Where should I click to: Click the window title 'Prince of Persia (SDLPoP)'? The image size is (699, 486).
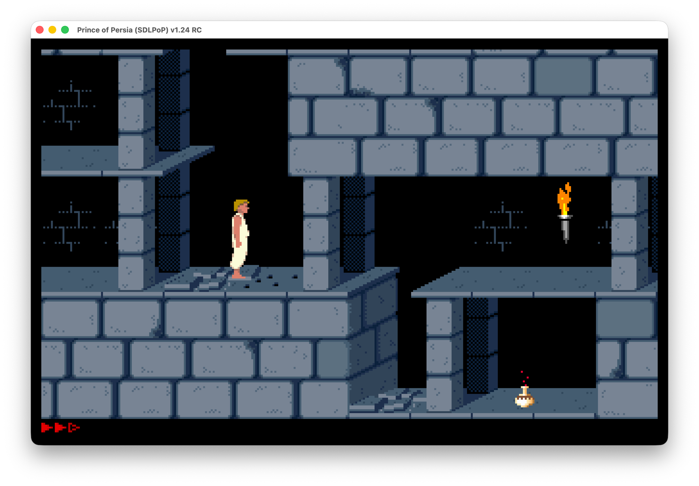[x=123, y=30]
